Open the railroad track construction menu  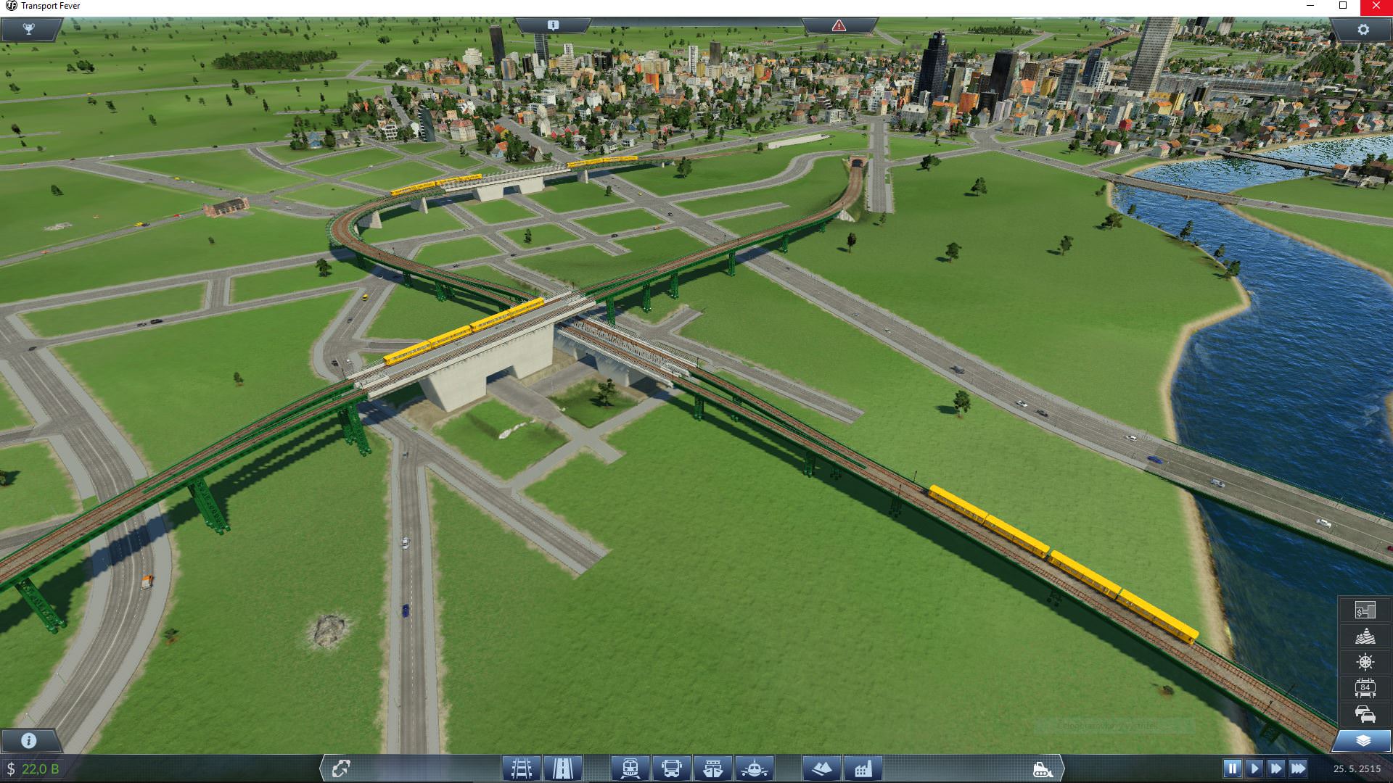click(521, 768)
